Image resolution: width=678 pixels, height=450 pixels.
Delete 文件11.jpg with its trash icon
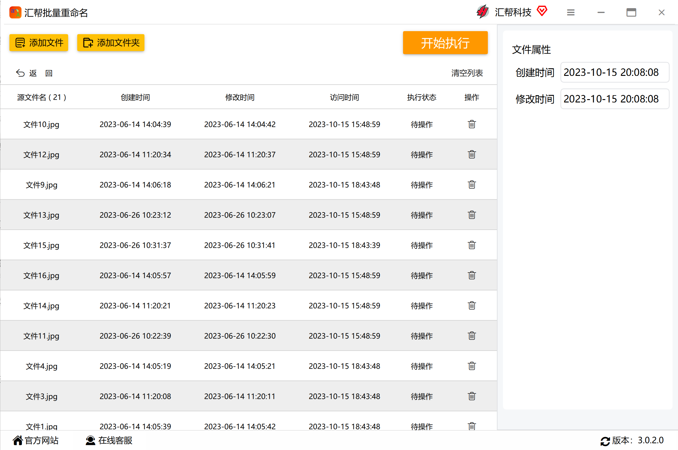pos(471,336)
